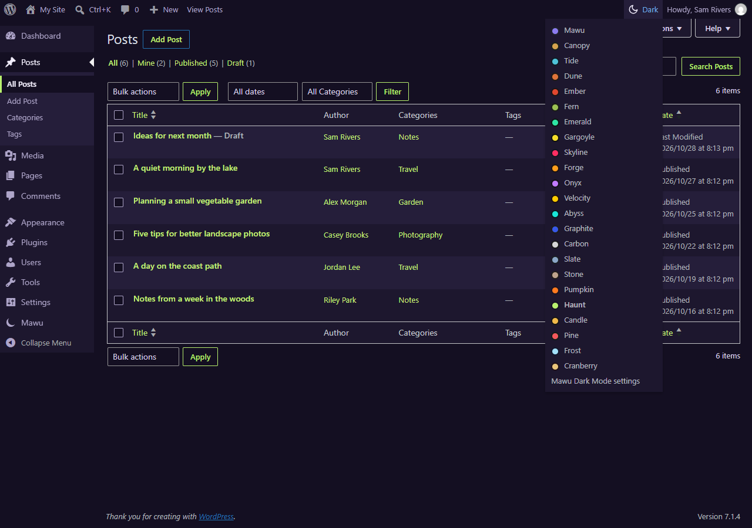Screen dimensions: 752x528
Task: Click the Media icon in sidebar
Action: tap(11, 155)
